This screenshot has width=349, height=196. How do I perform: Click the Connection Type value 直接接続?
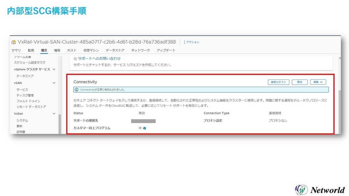tap(275, 113)
